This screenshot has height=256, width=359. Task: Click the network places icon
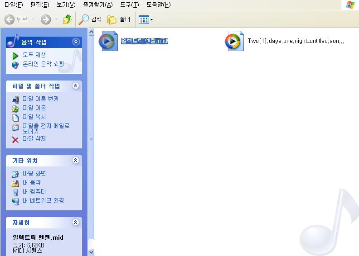point(15,201)
